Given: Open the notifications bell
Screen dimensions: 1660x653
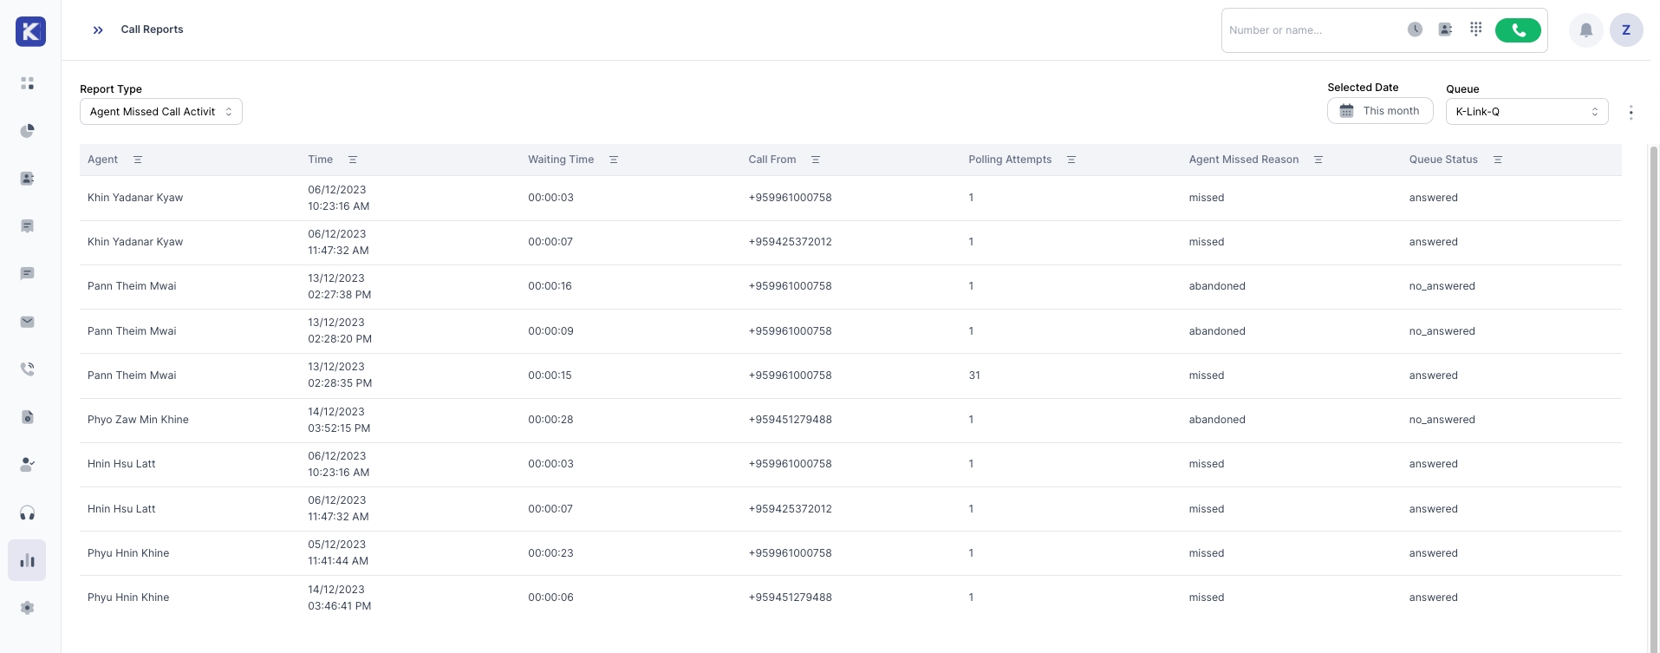Looking at the screenshot, I should pyautogui.click(x=1585, y=30).
